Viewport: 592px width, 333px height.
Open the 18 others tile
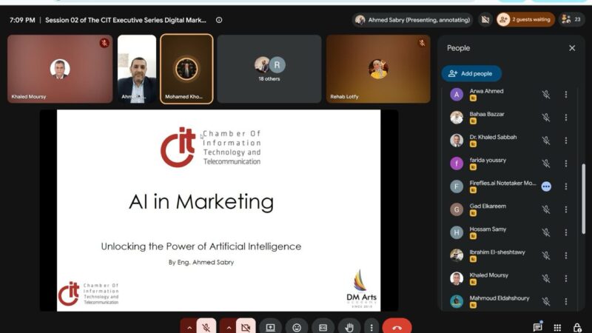(x=269, y=69)
